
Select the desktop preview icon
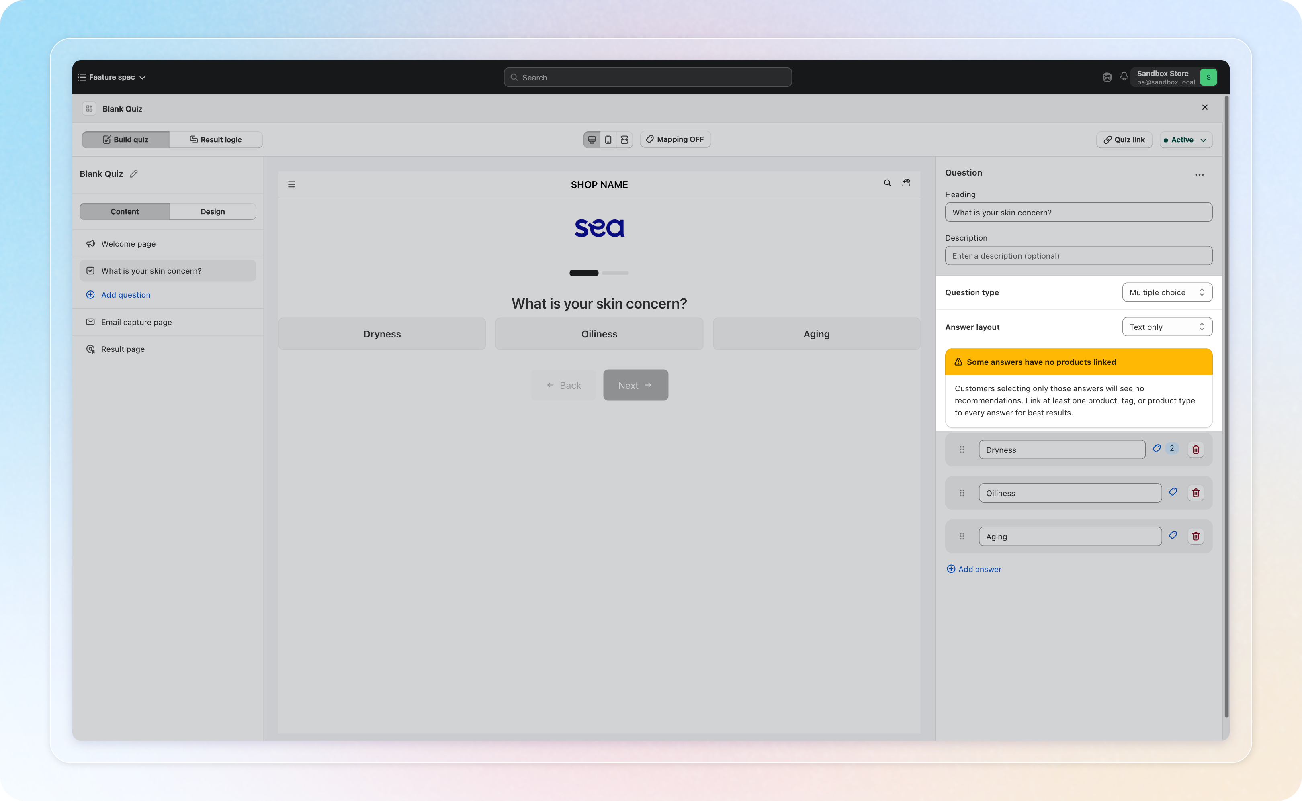[592, 140]
